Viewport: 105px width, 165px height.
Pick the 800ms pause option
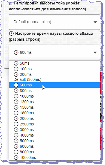tap(54, 91)
